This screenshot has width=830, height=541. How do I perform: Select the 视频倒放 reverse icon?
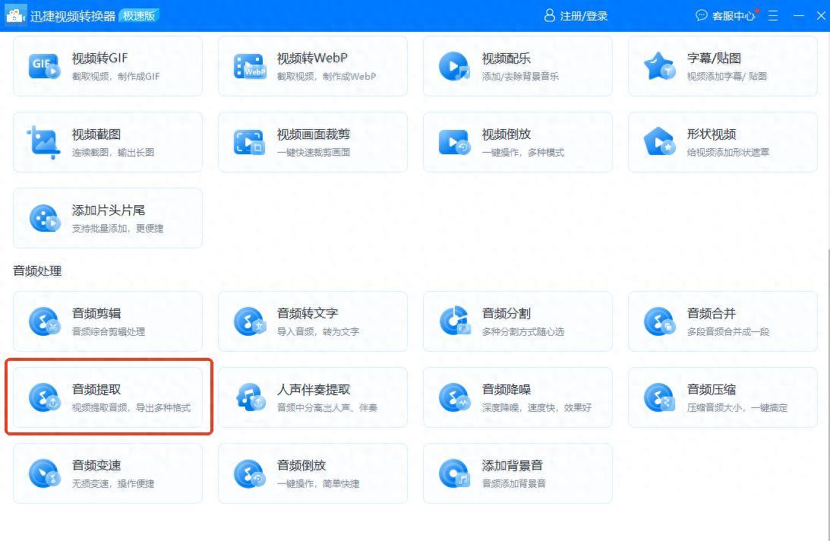coord(454,142)
